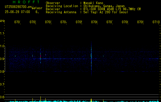161x102 pixels.
Task: Click the cyan noise-level graph at the bottom
Action: pos(82,101)
